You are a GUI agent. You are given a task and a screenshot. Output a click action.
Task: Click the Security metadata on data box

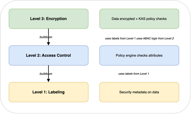[x=139, y=92]
